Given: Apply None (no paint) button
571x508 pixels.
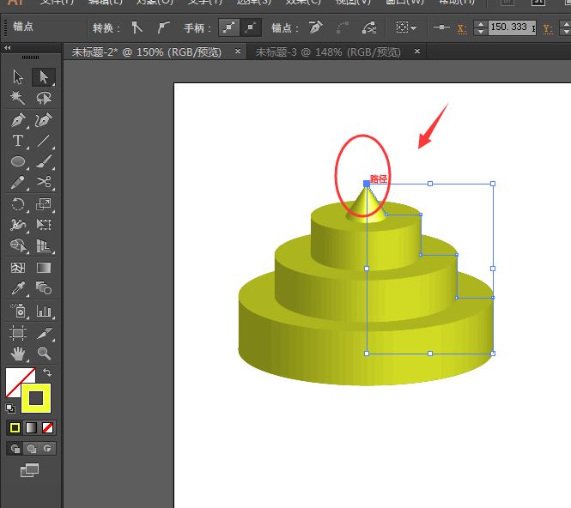Looking at the screenshot, I should click(x=48, y=427).
